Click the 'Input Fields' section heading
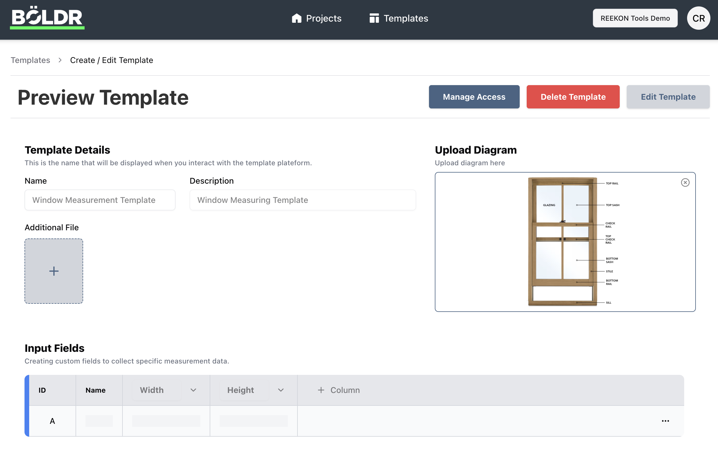This screenshot has width=718, height=453. click(x=55, y=348)
